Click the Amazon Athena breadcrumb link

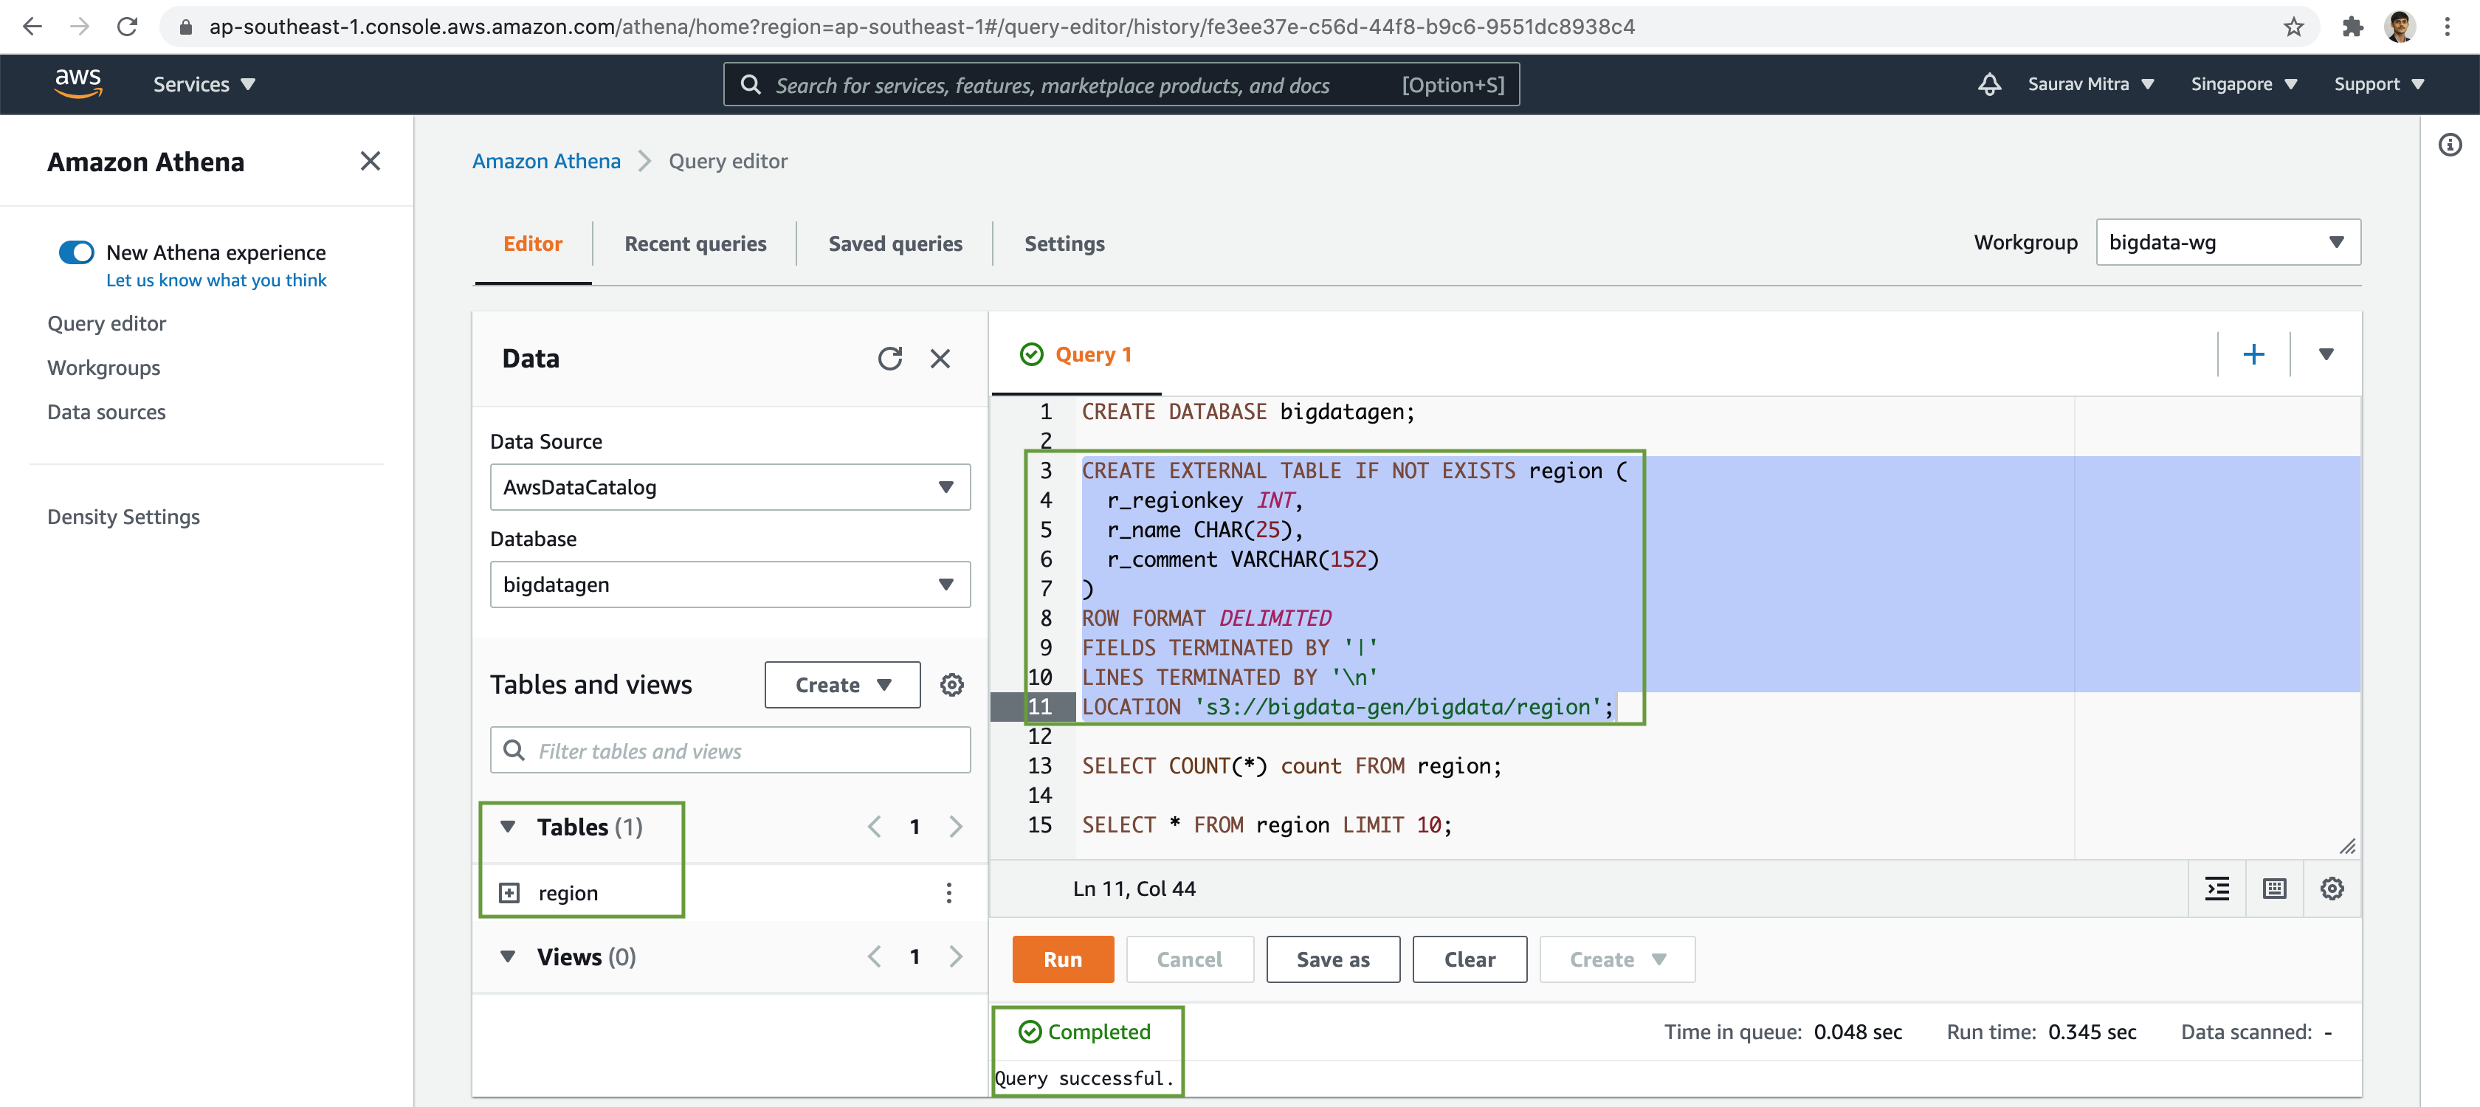click(x=546, y=161)
